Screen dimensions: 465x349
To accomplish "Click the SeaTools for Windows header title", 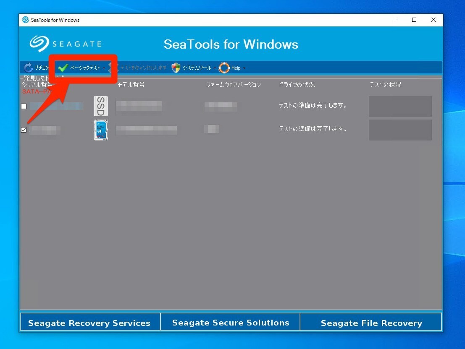I will point(231,44).
